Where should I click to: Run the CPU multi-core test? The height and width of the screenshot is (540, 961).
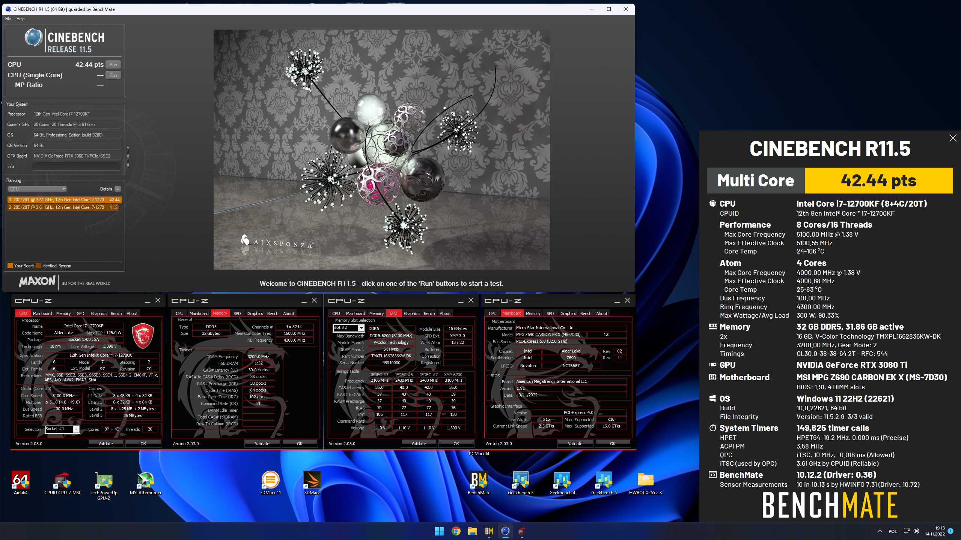click(x=113, y=65)
